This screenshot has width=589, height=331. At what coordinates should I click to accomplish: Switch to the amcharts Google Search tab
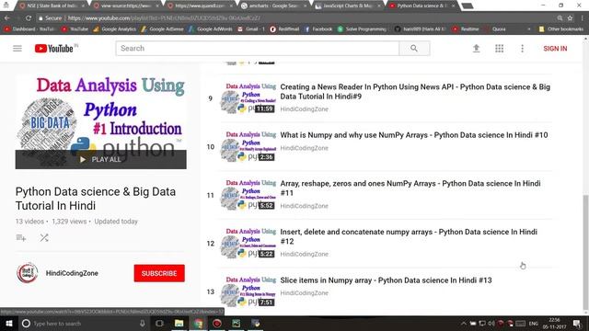pyautogui.click(x=274, y=6)
